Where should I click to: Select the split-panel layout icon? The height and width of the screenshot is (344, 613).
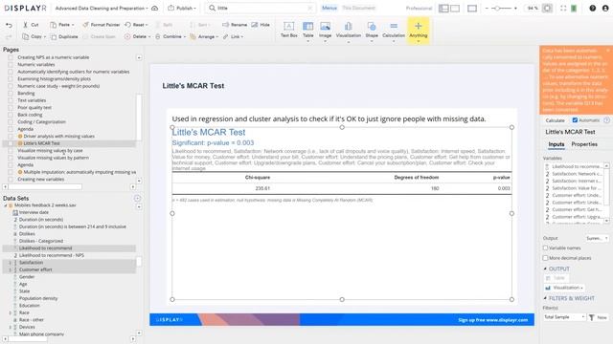[x=443, y=9]
